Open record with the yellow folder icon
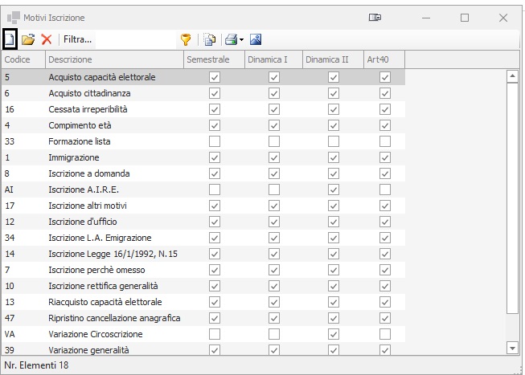The image size is (525, 375). point(28,39)
